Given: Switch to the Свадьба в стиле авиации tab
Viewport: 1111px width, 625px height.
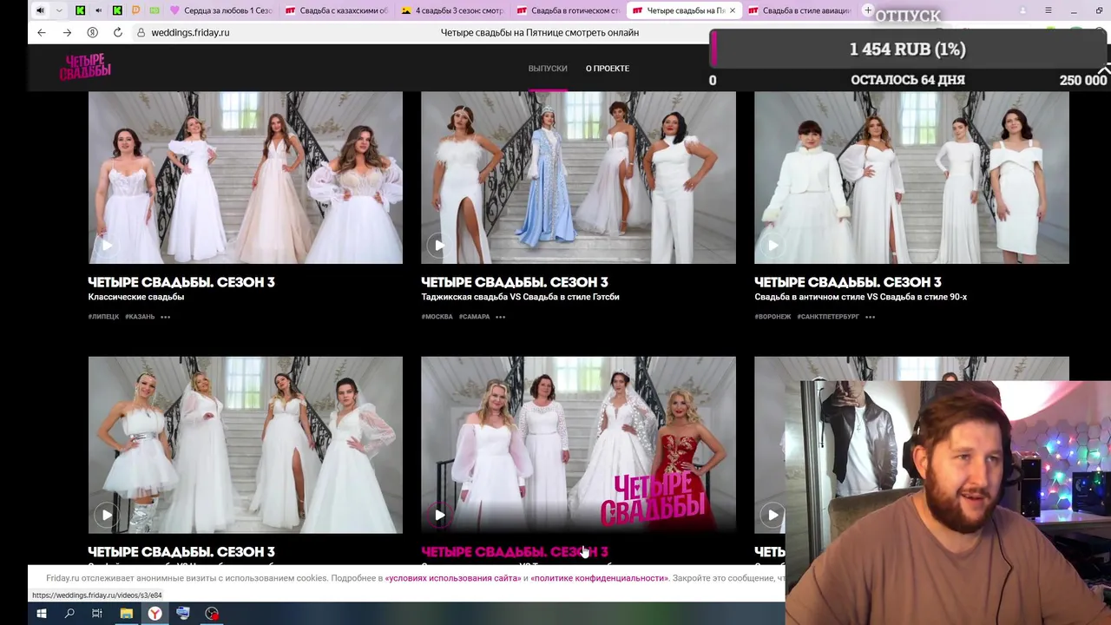Looking at the screenshot, I should coord(799,10).
